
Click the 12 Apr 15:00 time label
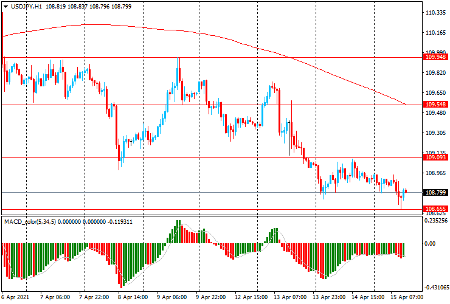tap(251, 297)
